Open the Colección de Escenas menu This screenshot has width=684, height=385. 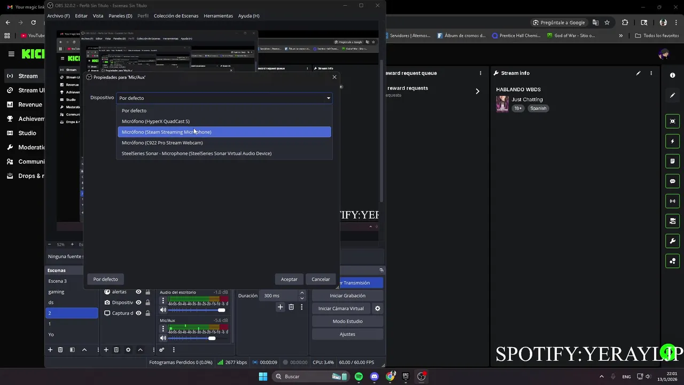click(x=176, y=16)
